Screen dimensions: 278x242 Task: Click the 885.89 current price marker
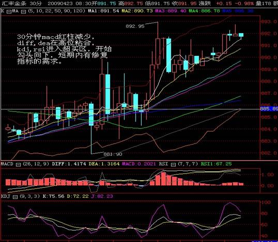269,108
